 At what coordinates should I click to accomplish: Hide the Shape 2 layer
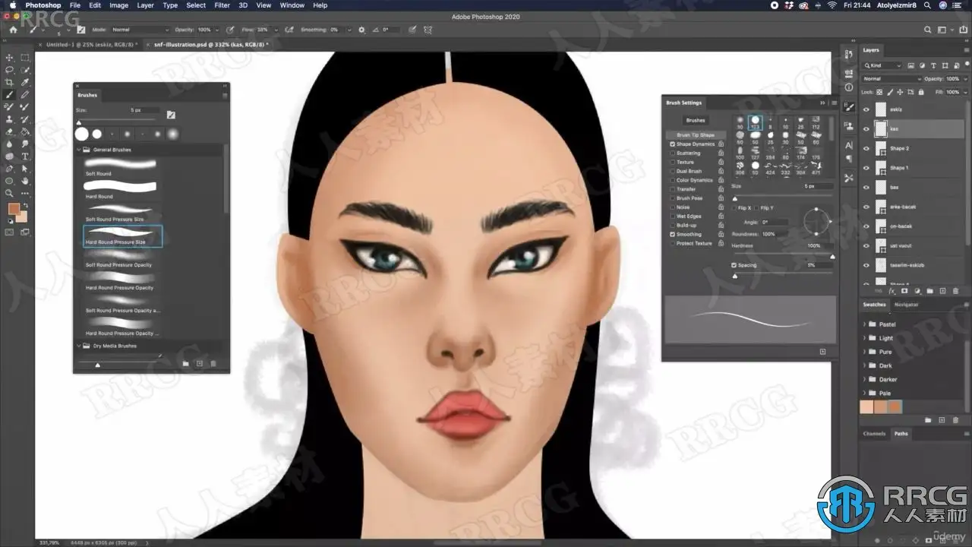pos(866,149)
